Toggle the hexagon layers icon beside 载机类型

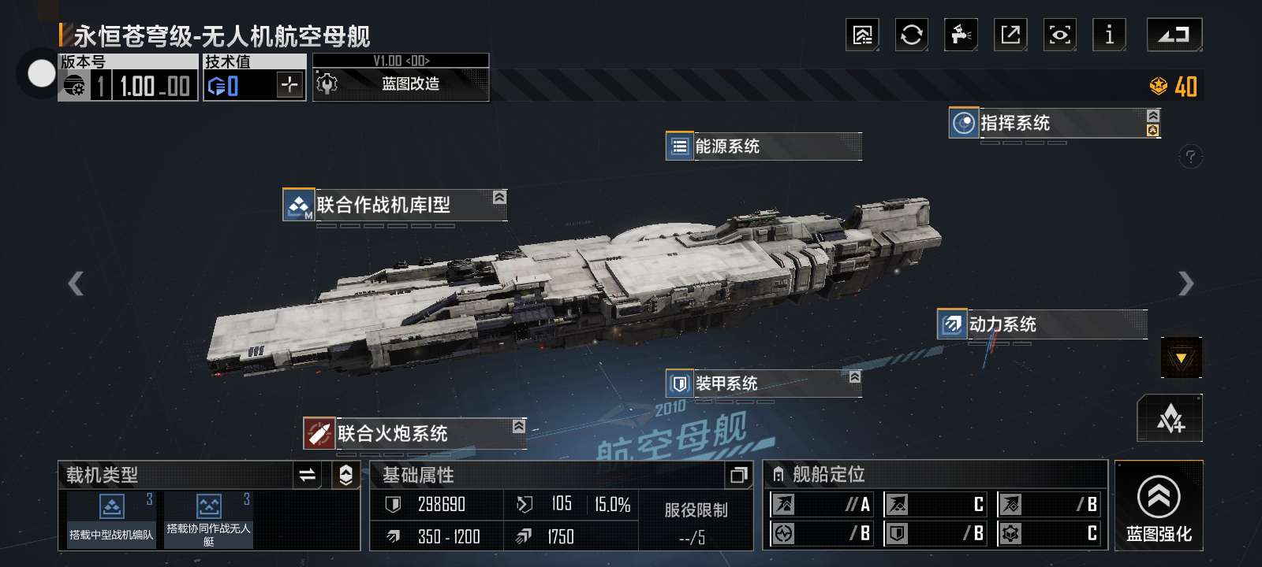coord(345,474)
